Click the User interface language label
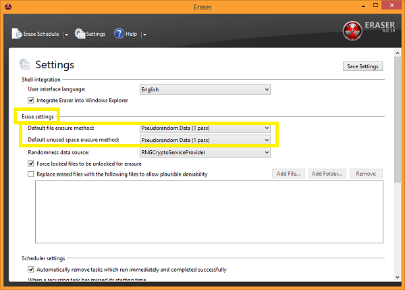Screen dimensions: 405x290 pyautogui.click(x=57, y=89)
